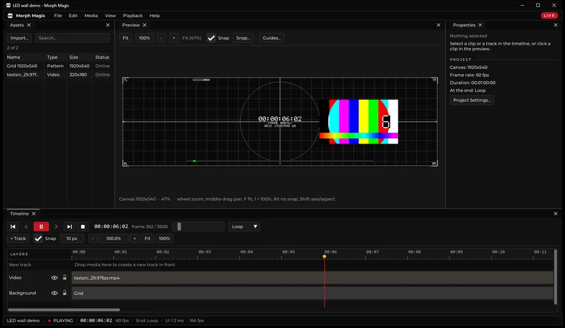Hide the Background track
Screen dimensions: 565x328
click(54, 293)
